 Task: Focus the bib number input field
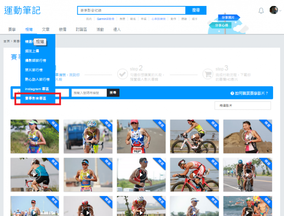pyautogui.click(x=89, y=93)
